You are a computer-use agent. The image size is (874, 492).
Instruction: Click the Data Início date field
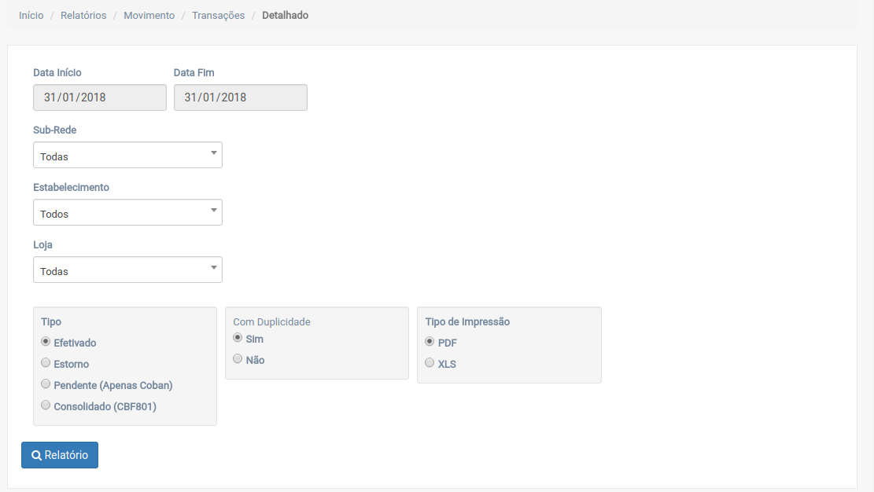[100, 97]
